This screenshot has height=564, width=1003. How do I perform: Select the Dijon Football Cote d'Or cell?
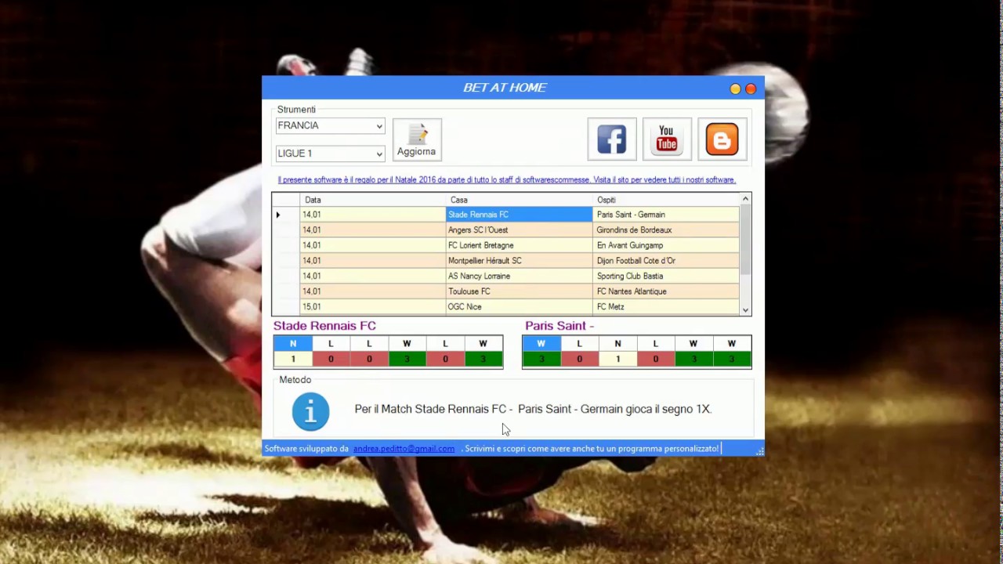[666, 261]
